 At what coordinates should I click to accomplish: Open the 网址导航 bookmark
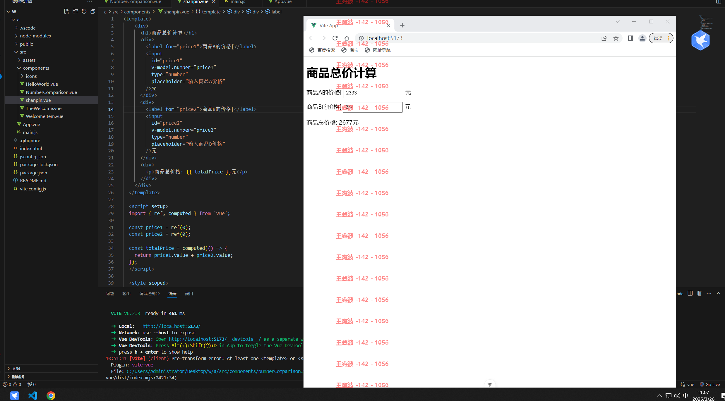pos(378,50)
